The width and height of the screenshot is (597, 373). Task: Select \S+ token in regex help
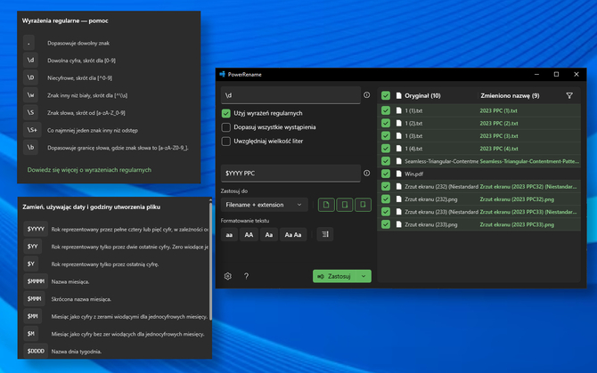[32, 130]
